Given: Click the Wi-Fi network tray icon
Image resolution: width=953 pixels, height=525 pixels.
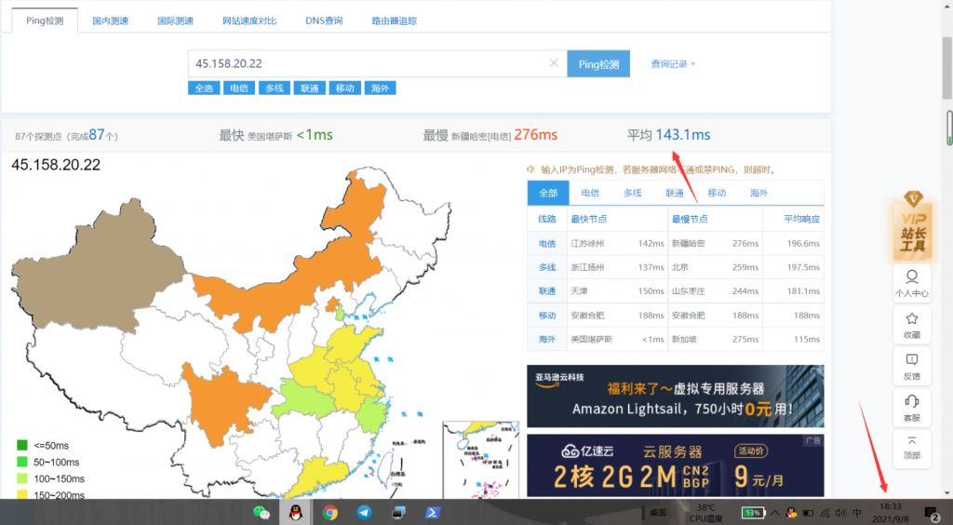Looking at the screenshot, I should coord(825,513).
